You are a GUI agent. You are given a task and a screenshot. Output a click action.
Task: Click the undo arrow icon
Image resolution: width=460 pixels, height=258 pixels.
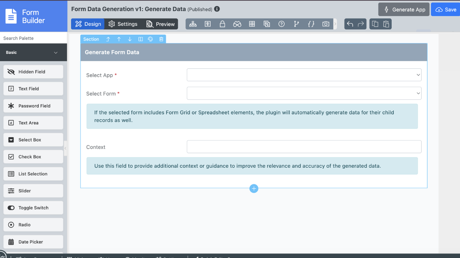[350, 24]
